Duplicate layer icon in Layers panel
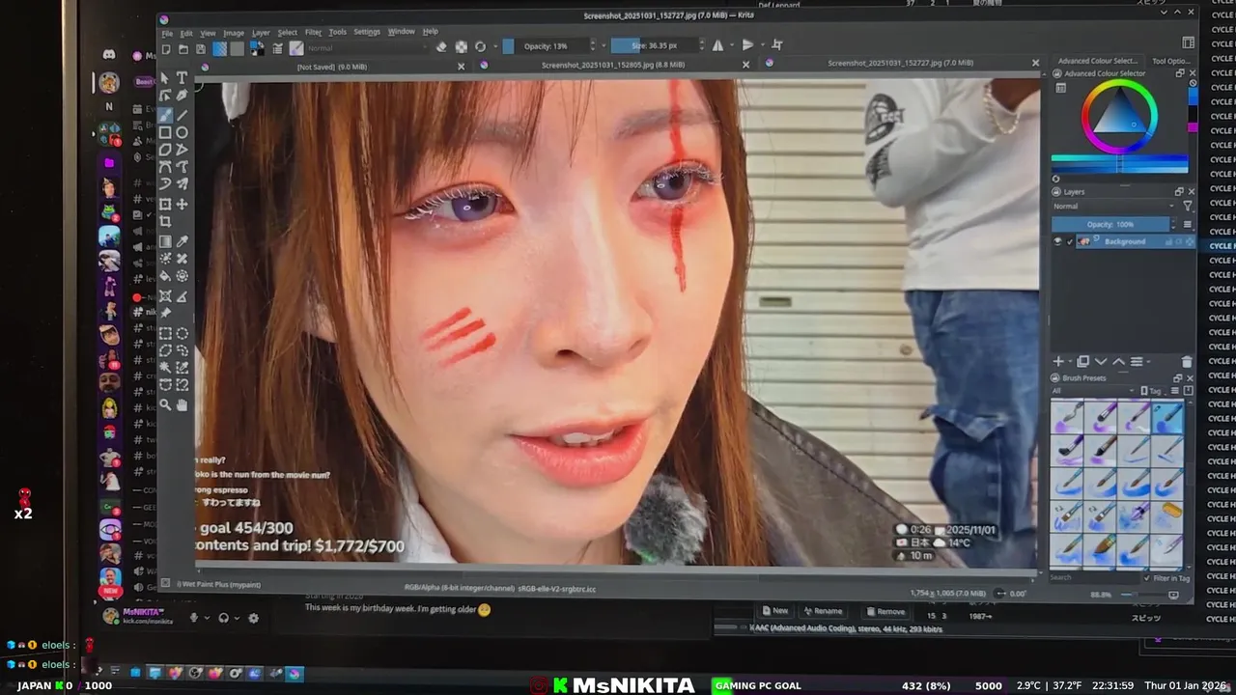This screenshot has width=1236, height=695. [x=1082, y=362]
